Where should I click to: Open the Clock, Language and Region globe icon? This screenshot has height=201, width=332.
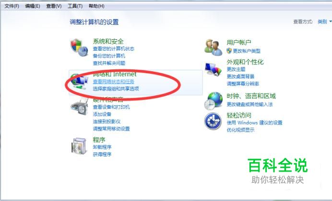[x=213, y=100]
